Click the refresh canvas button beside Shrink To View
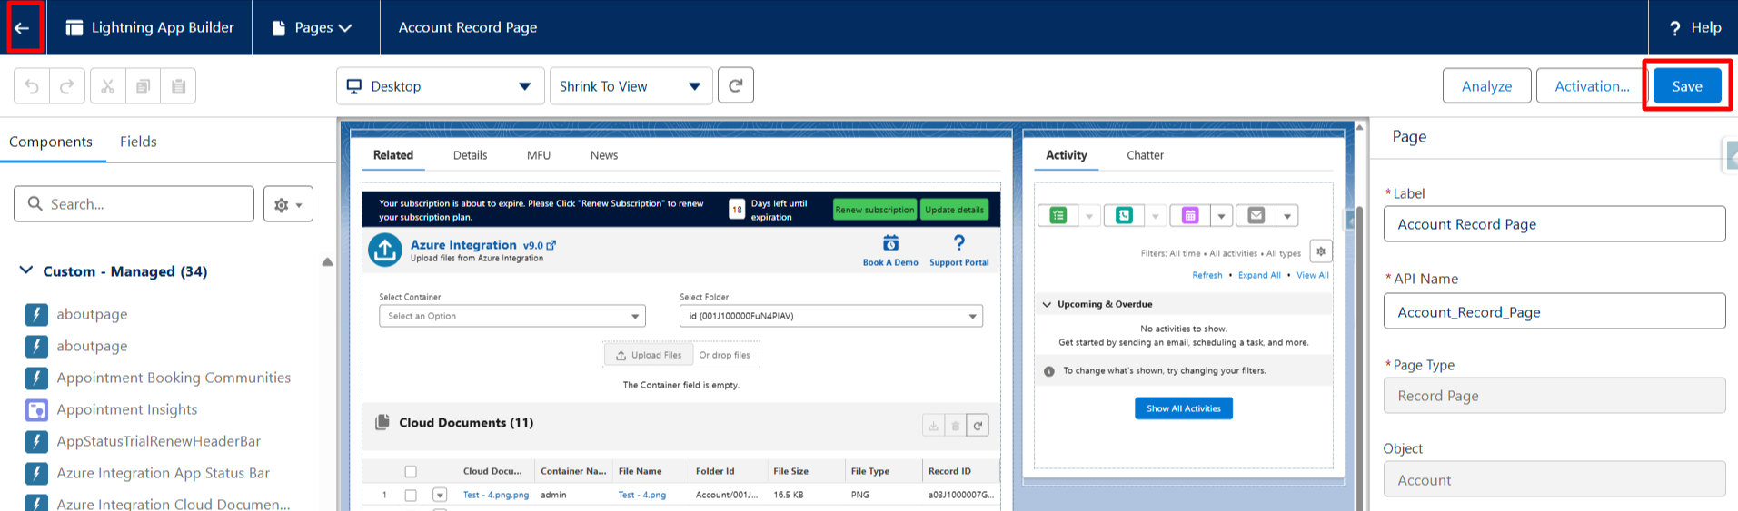The image size is (1738, 511). (736, 85)
